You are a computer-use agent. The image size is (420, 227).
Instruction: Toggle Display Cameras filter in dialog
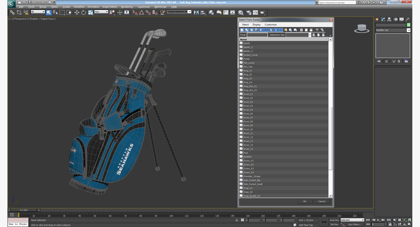pos(257,30)
